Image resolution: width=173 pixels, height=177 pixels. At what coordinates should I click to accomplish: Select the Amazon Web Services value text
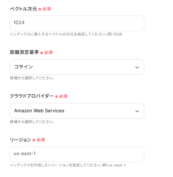coord(39,111)
